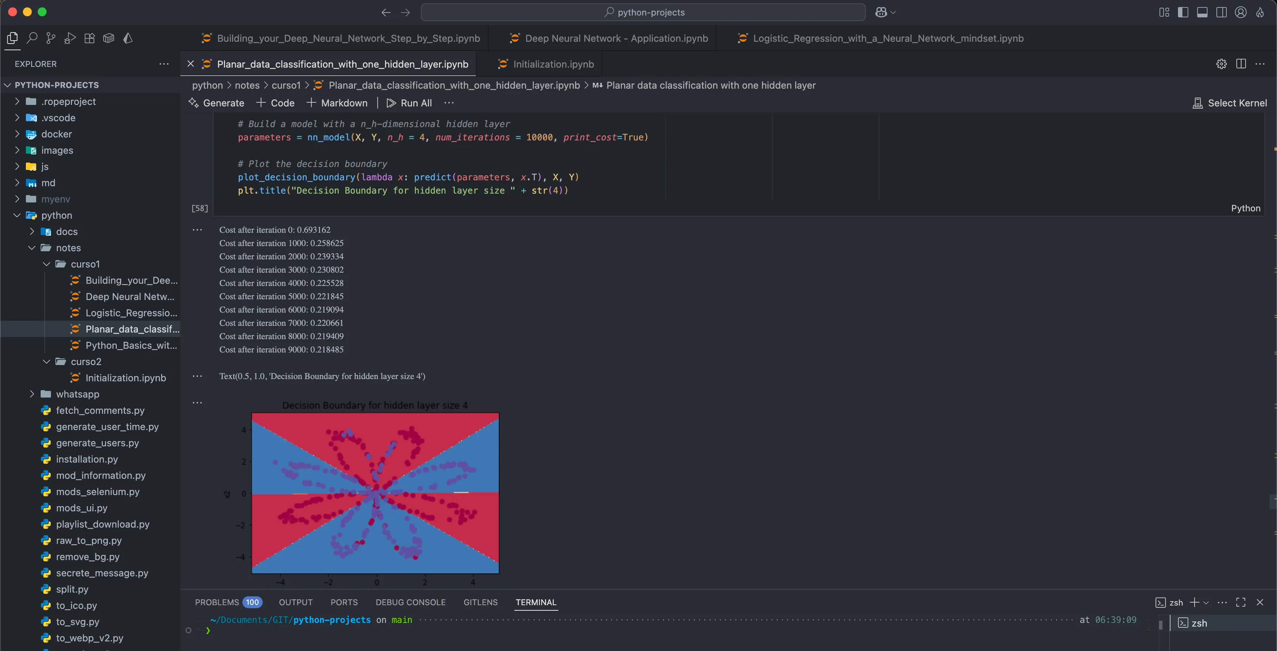Open the Accounts icon in title bar
Image resolution: width=1277 pixels, height=651 pixels.
[1241, 13]
